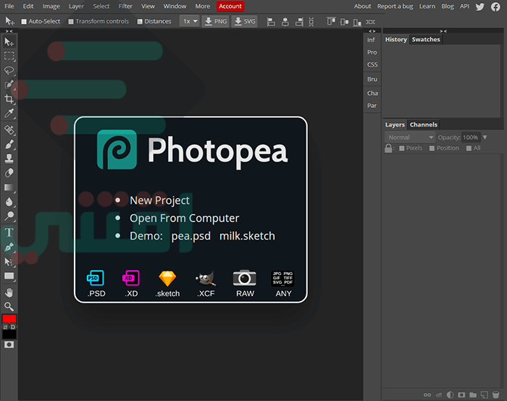Select the Eyedropper tool
507x401 pixels.
9,113
